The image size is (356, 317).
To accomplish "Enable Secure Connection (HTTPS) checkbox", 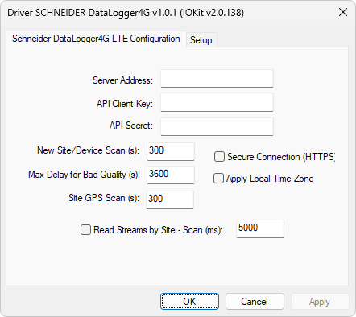I will [219, 157].
